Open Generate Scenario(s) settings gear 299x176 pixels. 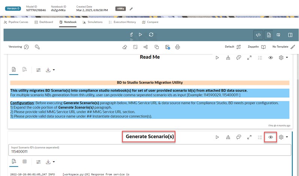(x=281, y=137)
